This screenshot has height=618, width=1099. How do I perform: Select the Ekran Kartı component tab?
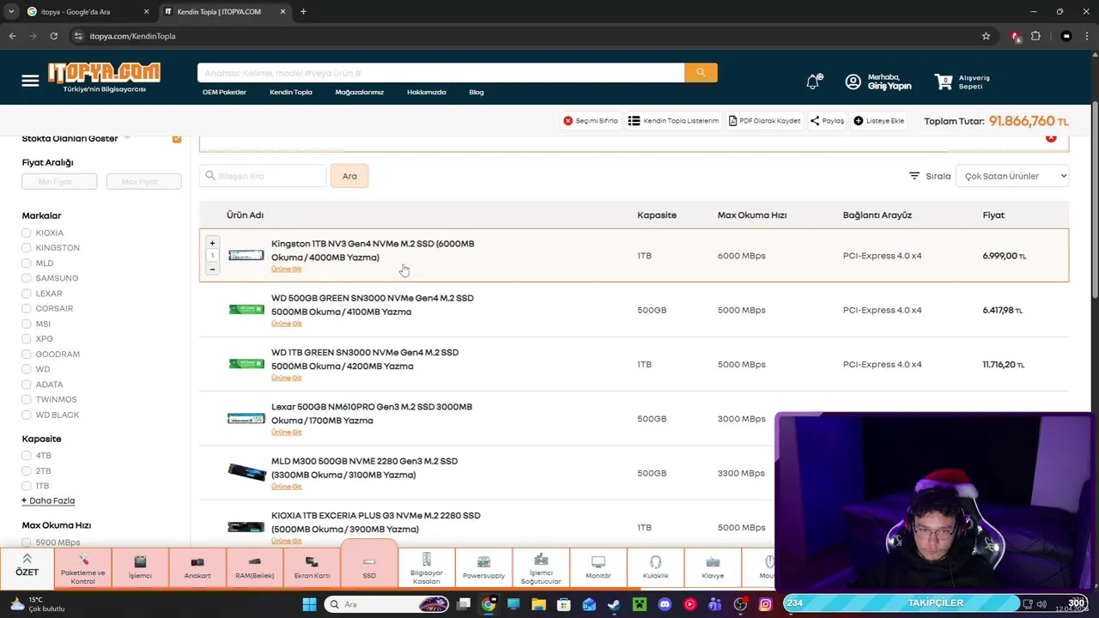[312, 569]
